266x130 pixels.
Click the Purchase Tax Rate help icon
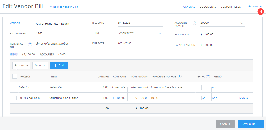click(180, 76)
